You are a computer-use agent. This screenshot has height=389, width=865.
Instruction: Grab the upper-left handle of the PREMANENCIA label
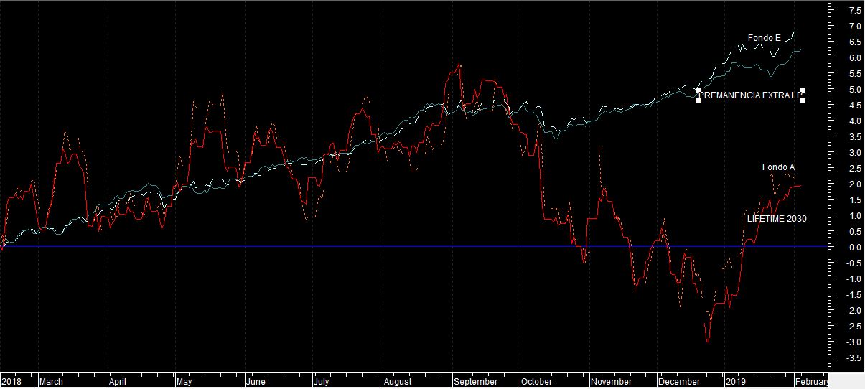pyautogui.click(x=699, y=90)
